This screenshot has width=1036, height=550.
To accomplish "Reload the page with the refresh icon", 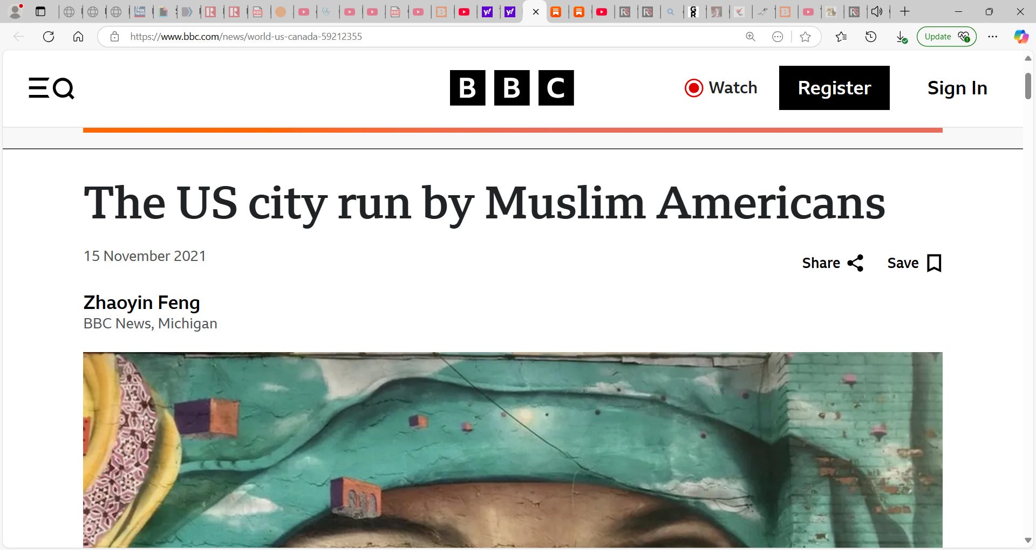I will [49, 37].
